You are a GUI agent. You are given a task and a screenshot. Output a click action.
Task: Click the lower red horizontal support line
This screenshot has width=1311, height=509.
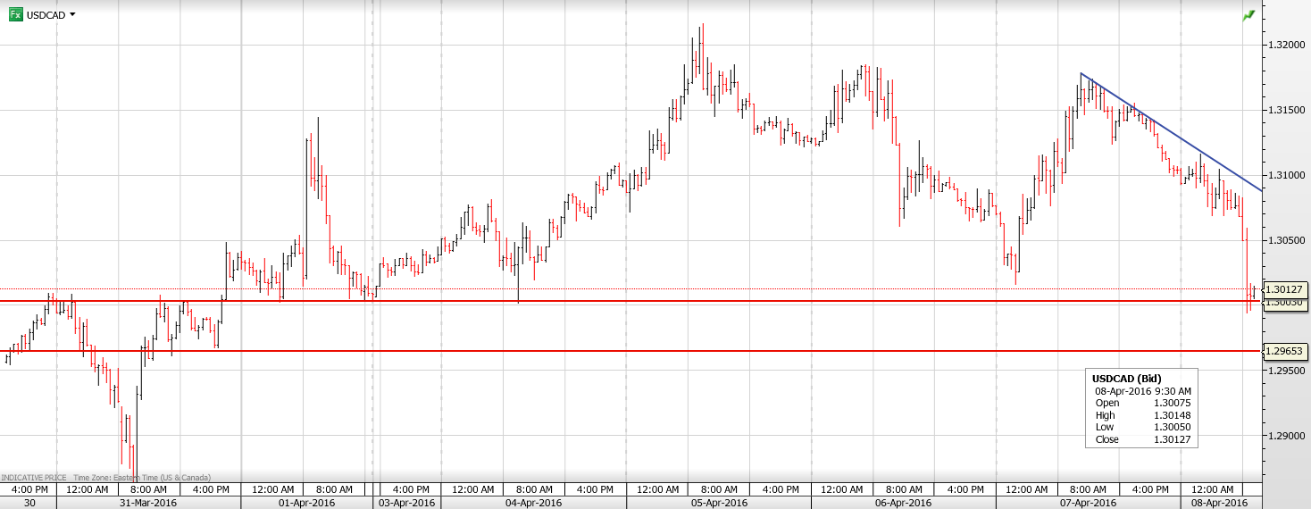(x=625, y=351)
